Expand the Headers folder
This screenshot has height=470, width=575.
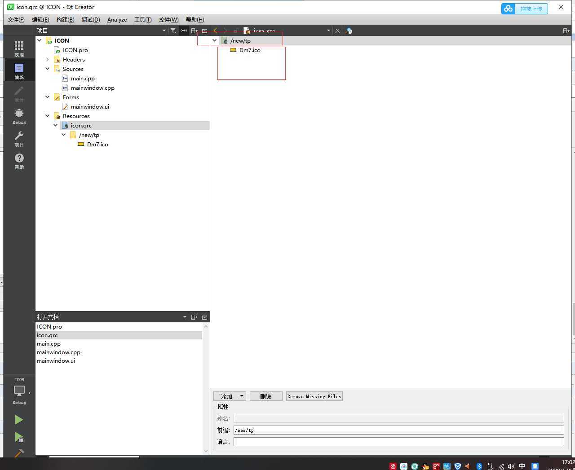[48, 59]
